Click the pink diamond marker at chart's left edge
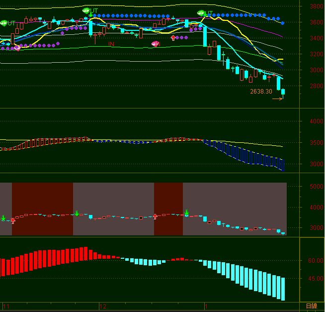The width and height of the screenshot is (325, 312). coord(17,48)
